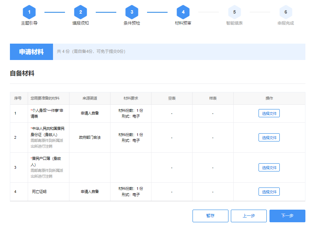Click step 4 hexagon 材料预审
This screenshot has height=226, width=316.
point(183,12)
